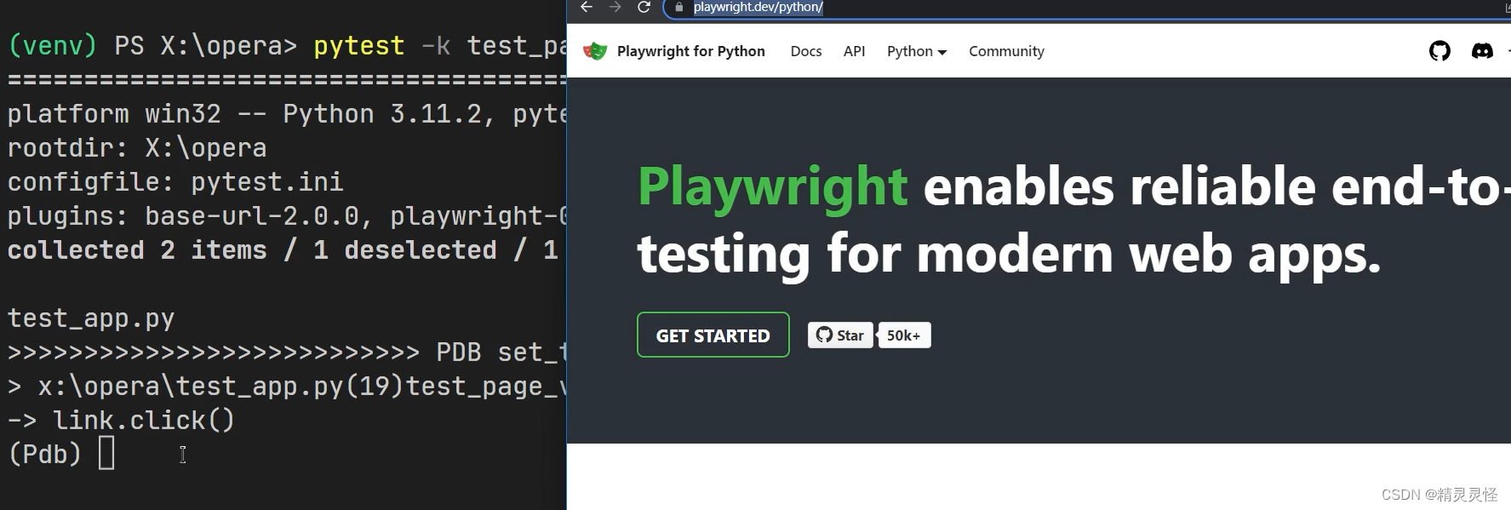Click the Pdb prompt cursor in terminal

coord(106,453)
